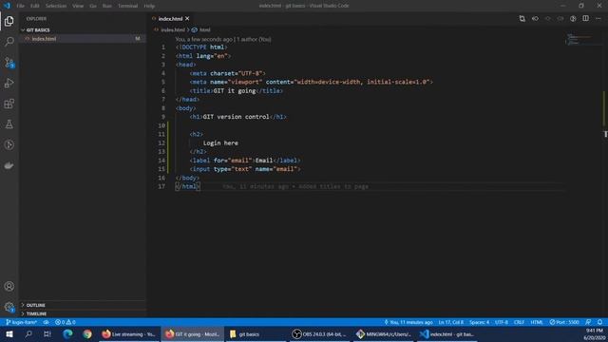Open the Docker whale view
The width and height of the screenshot is (608, 342).
(x=9, y=165)
